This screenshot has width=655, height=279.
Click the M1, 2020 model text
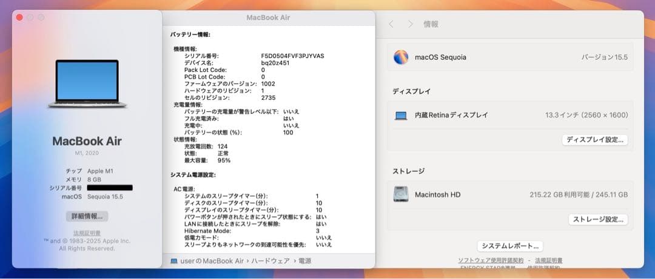(x=87, y=153)
